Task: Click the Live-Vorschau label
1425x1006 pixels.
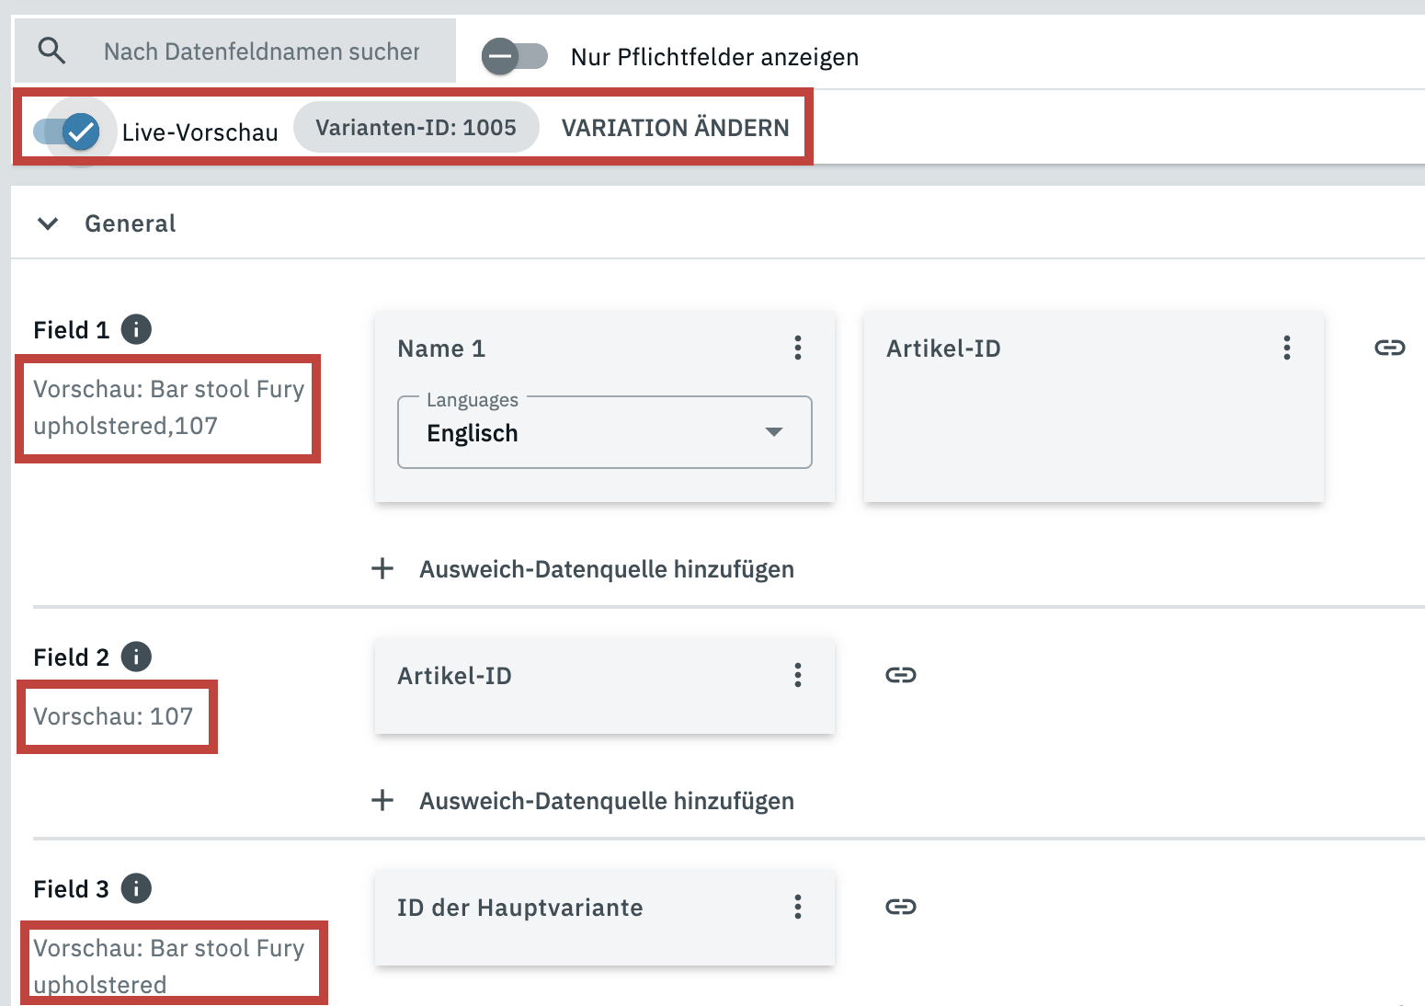Action: 199,132
